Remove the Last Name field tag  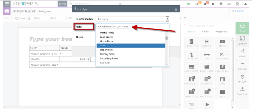click(x=115, y=27)
